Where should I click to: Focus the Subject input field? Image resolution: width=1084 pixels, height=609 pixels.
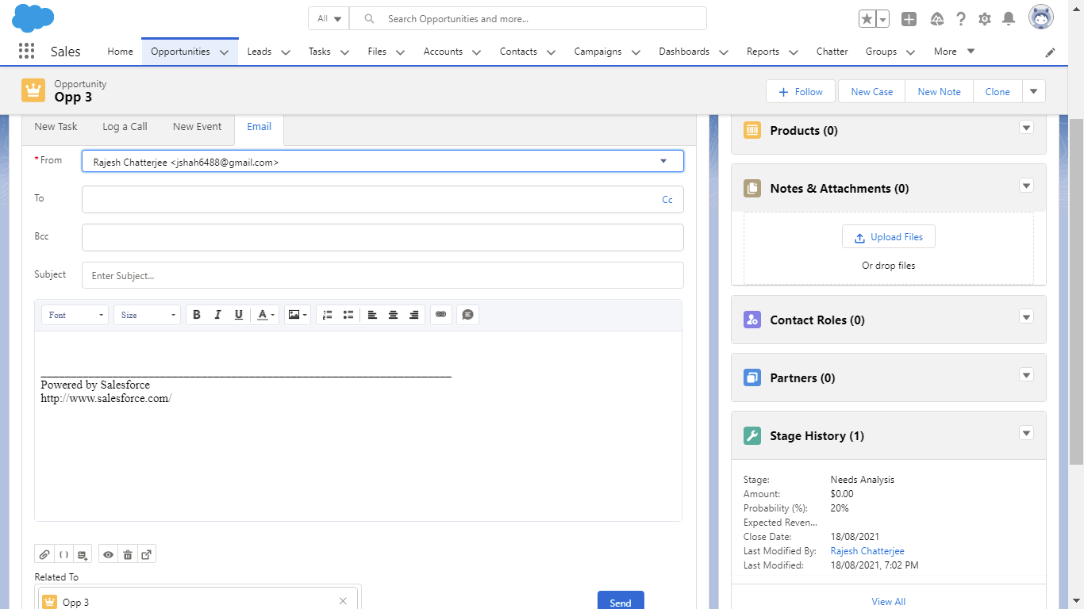(382, 275)
